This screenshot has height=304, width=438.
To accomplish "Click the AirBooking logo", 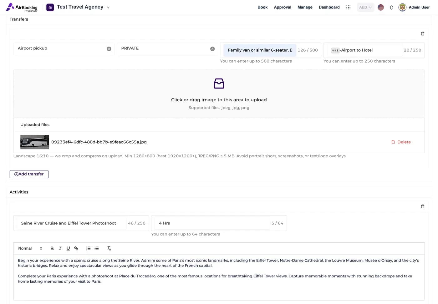I will pos(22,7).
